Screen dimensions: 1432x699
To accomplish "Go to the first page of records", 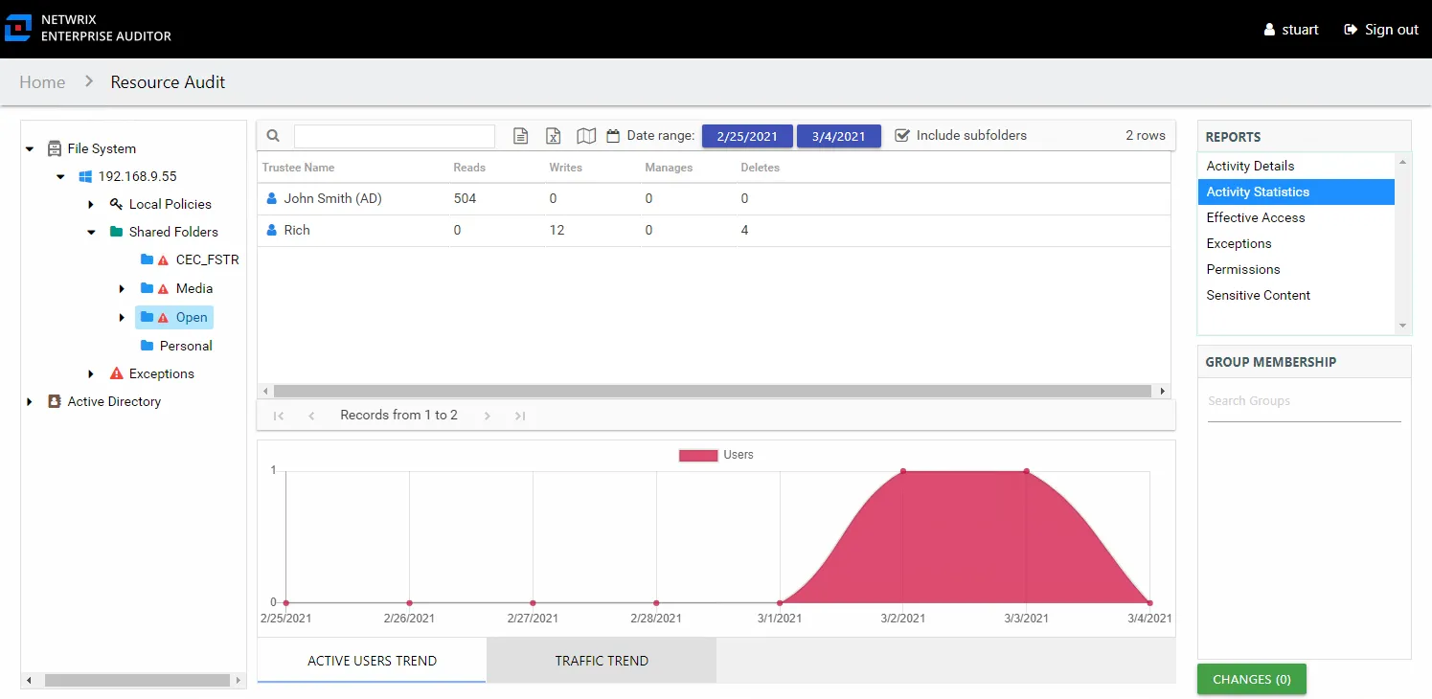I will pos(279,416).
